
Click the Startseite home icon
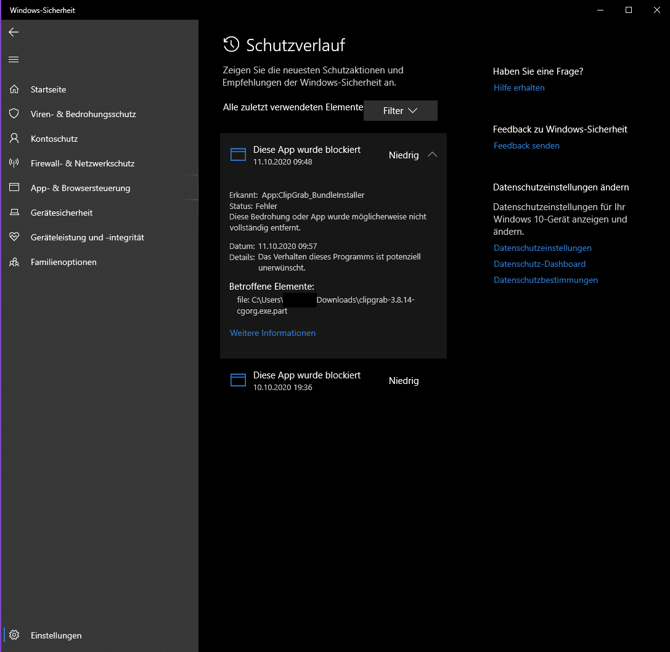point(14,89)
